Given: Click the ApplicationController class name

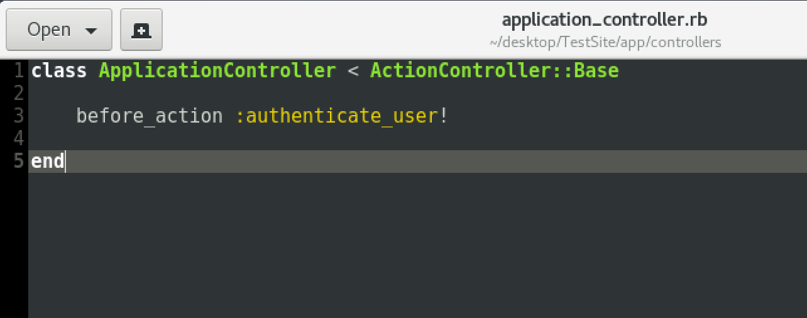Looking at the screenshot, I should click(x=217, y=70).
